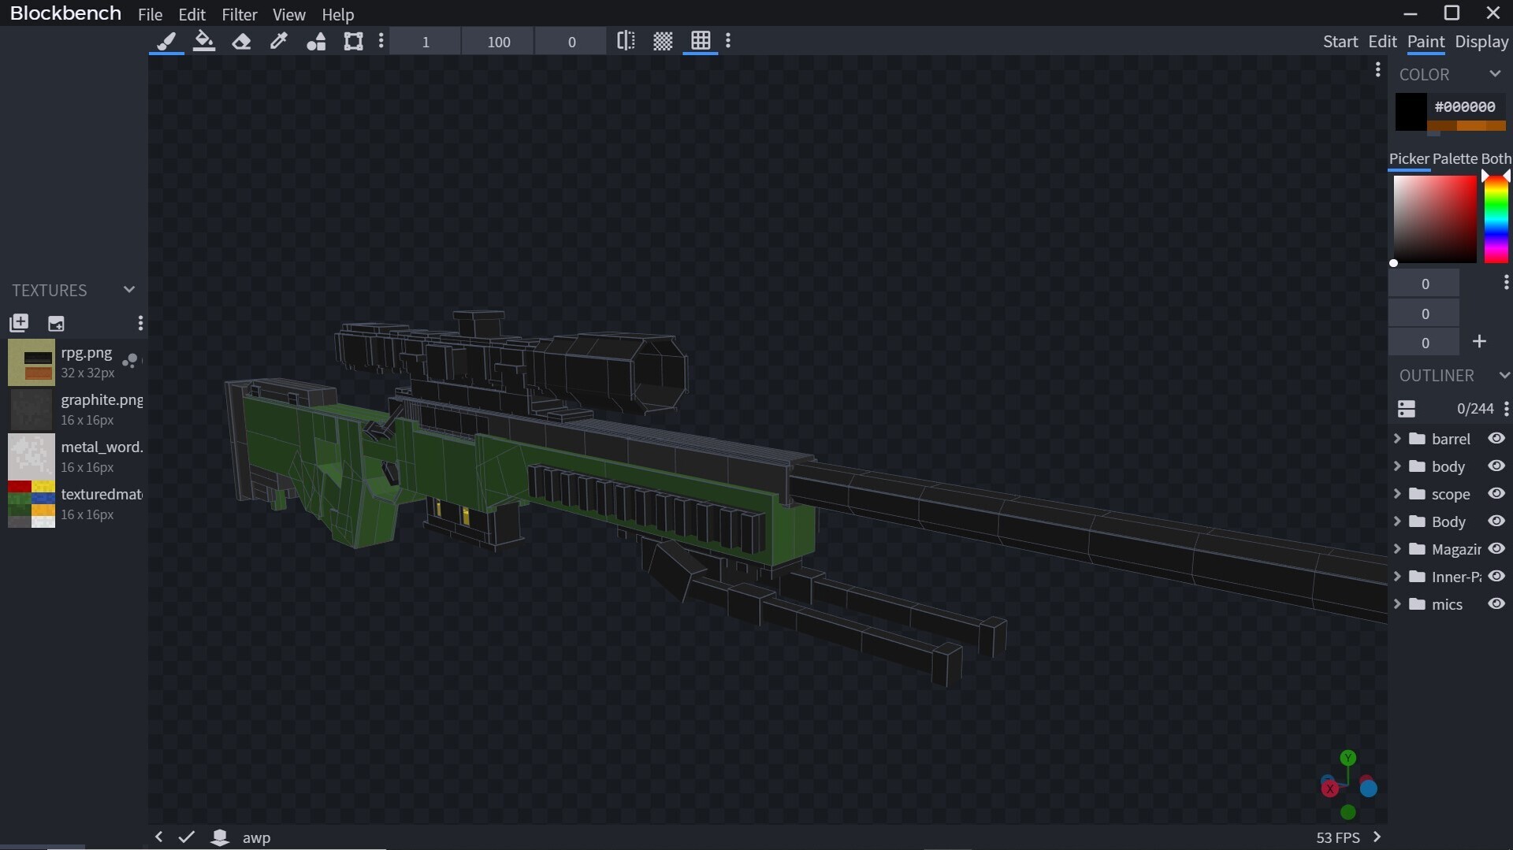Open the Start page
Viewport: 1513px width, 850px height.
[1341, 42]
